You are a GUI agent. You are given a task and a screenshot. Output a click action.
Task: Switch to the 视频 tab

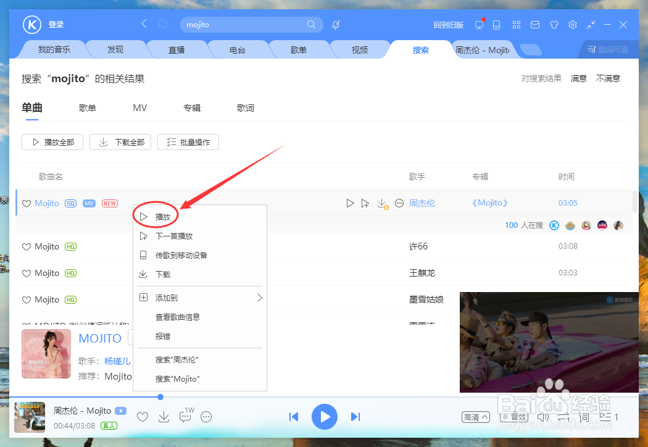tap(360, 49)
